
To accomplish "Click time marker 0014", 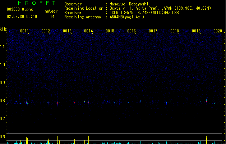I will pos(88,31).
